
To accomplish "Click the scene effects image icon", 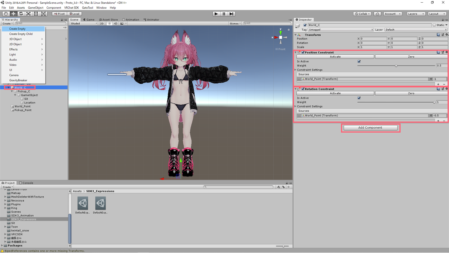I will click(122, 23).
